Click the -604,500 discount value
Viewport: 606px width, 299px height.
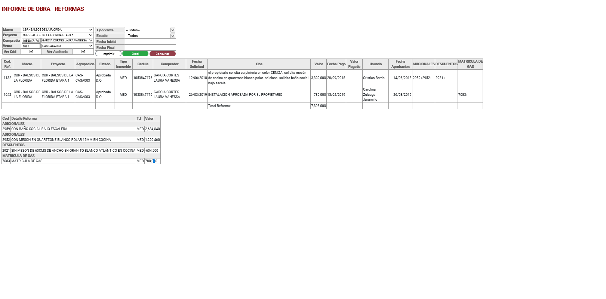tap(153, 151)
